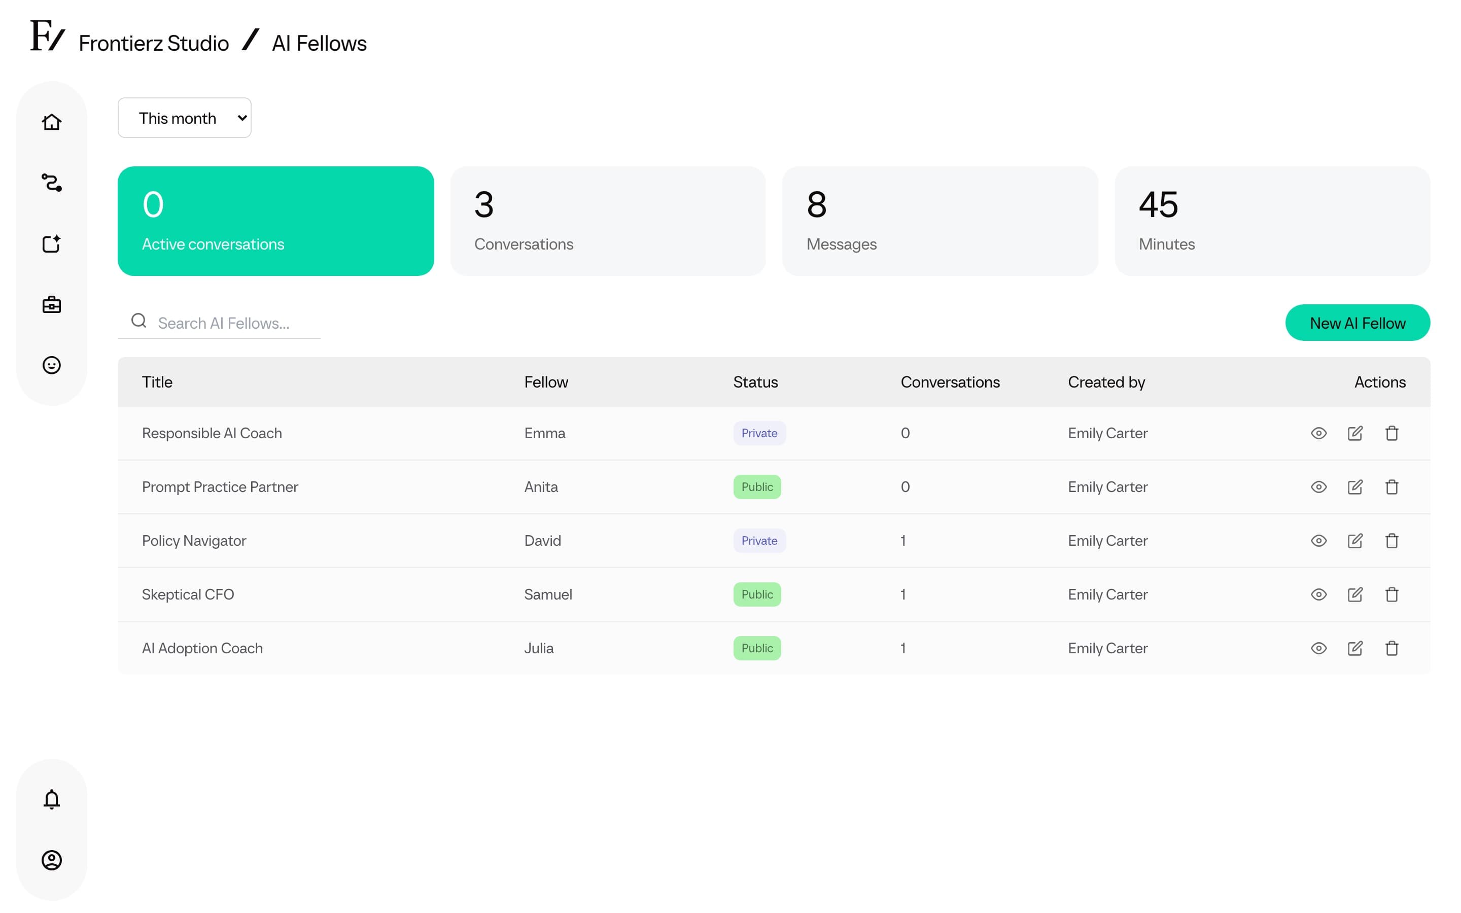Sort by the Fellow column header
Viewport: 1461px width, 913px height.
coord(546,382)
